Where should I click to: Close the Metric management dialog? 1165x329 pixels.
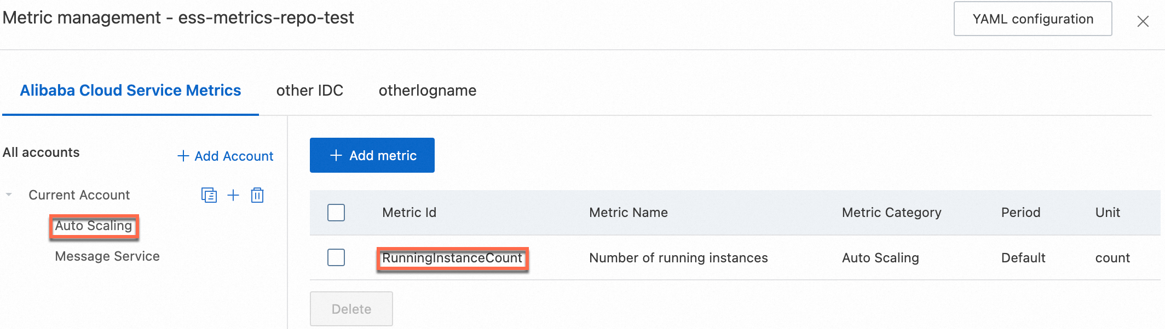(1143, 21)
